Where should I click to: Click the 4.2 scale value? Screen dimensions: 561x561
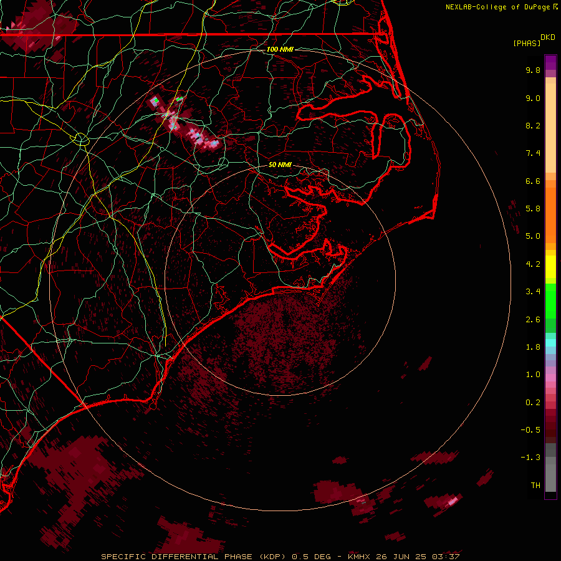pos(533,264)
